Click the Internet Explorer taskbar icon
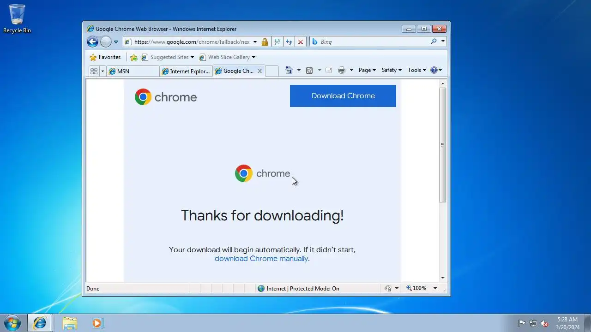Image resolution: width=591 pixels, height=332 pixels. coord(40,323)
